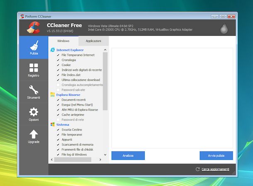Click the horizontal scroll left arrow
This screenshot has height=186, width=253.
click(51, 159)
